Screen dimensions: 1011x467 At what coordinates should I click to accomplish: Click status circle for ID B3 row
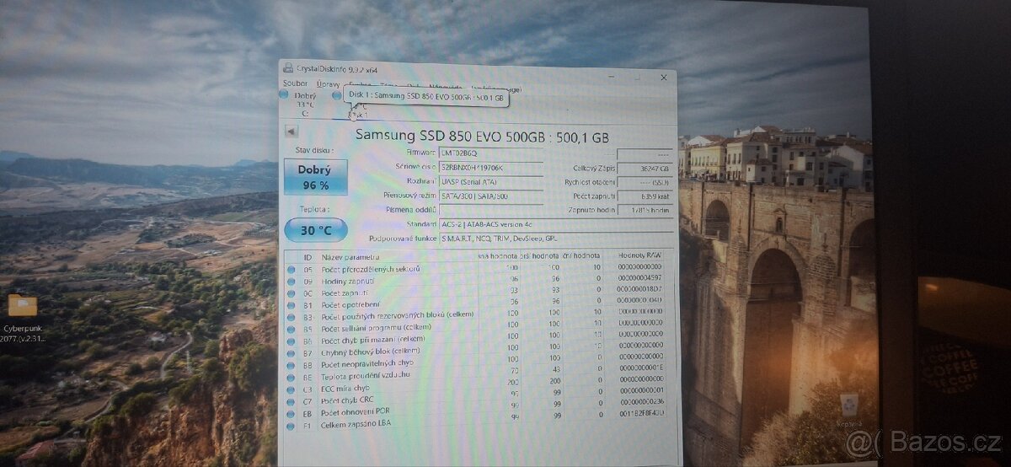pos(292,317)
